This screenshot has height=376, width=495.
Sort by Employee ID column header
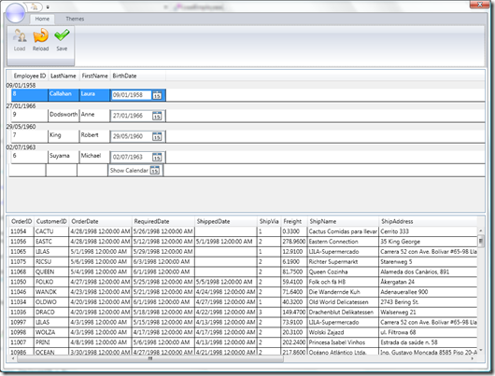click(x=30, y=76)
